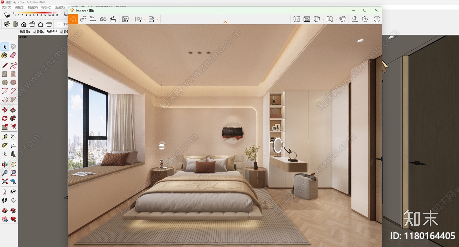Open the Enscape mini-map icon
The width and height of the screenshot is (459, 247).
coord(297,19)
